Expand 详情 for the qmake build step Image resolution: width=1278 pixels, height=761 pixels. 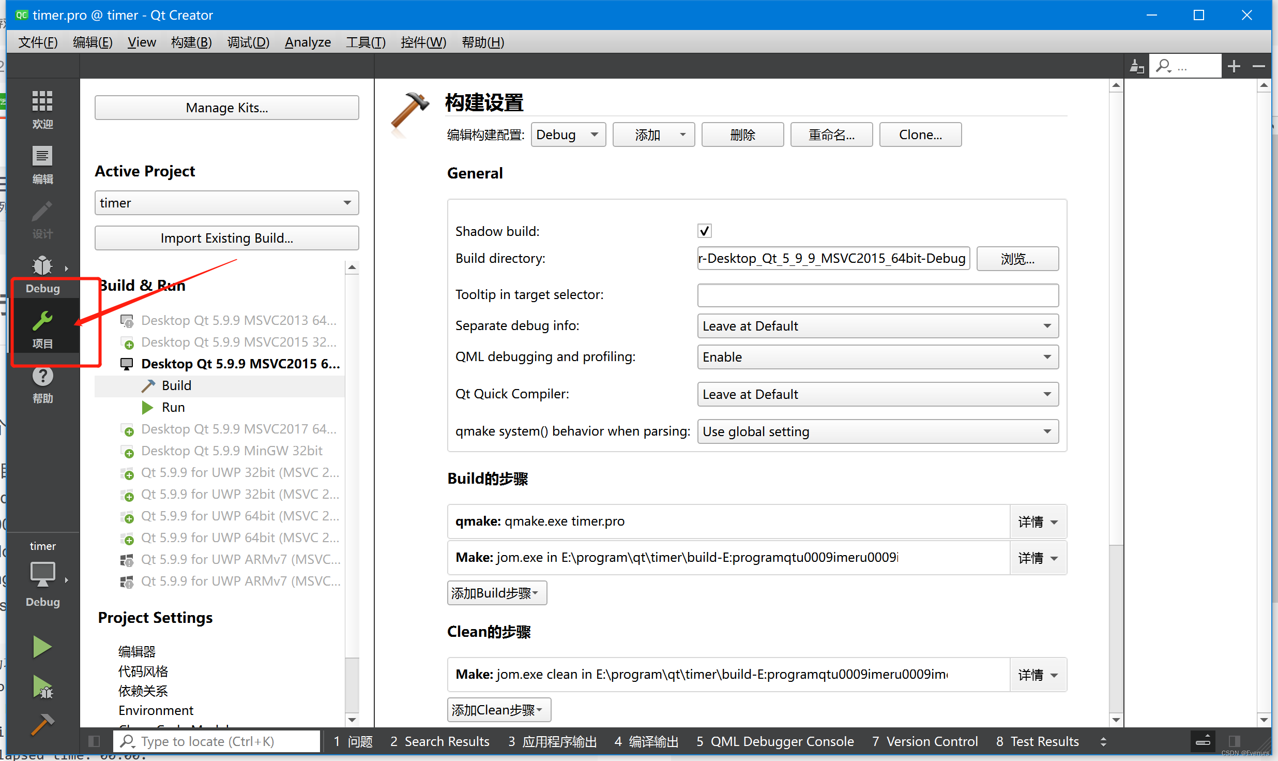1037,521
